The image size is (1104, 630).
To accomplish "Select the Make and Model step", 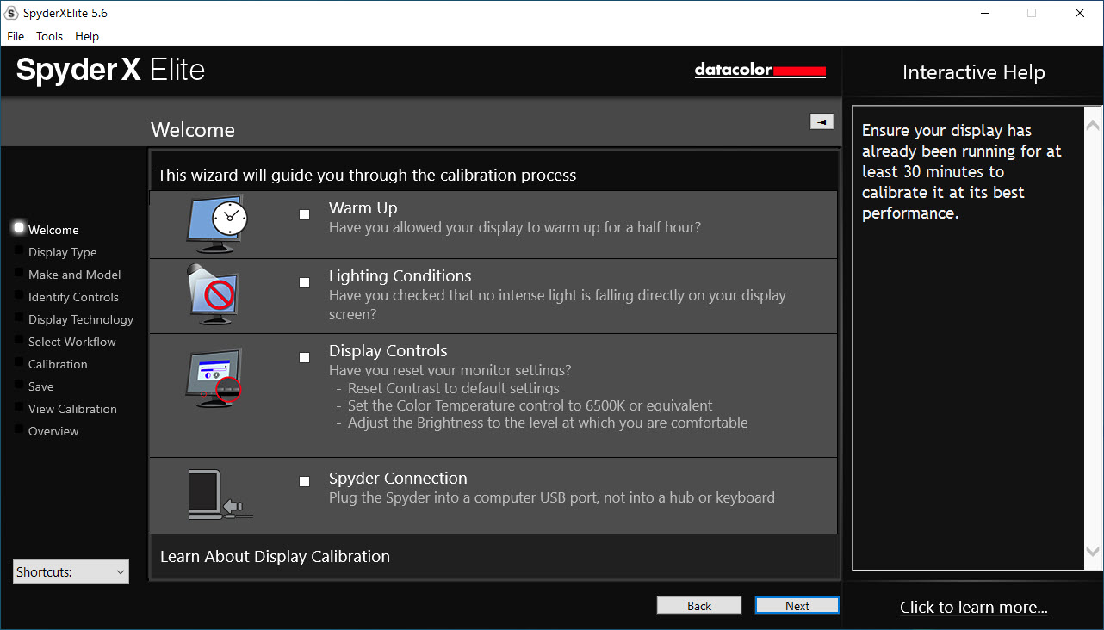I will [x=74, y=275].
